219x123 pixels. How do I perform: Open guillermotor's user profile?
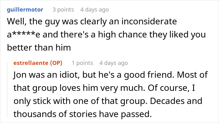25,10
